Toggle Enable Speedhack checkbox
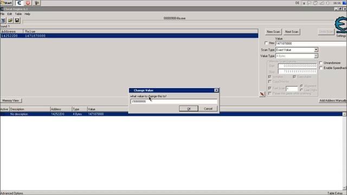Screen dimensions: 347x195 point(321,68)
